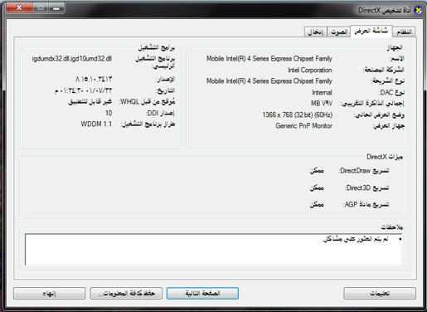Click the device name Mobile Intel(R) value beside الاسم
The width and height of the screenshot is (427, 312).
(269, 59)
